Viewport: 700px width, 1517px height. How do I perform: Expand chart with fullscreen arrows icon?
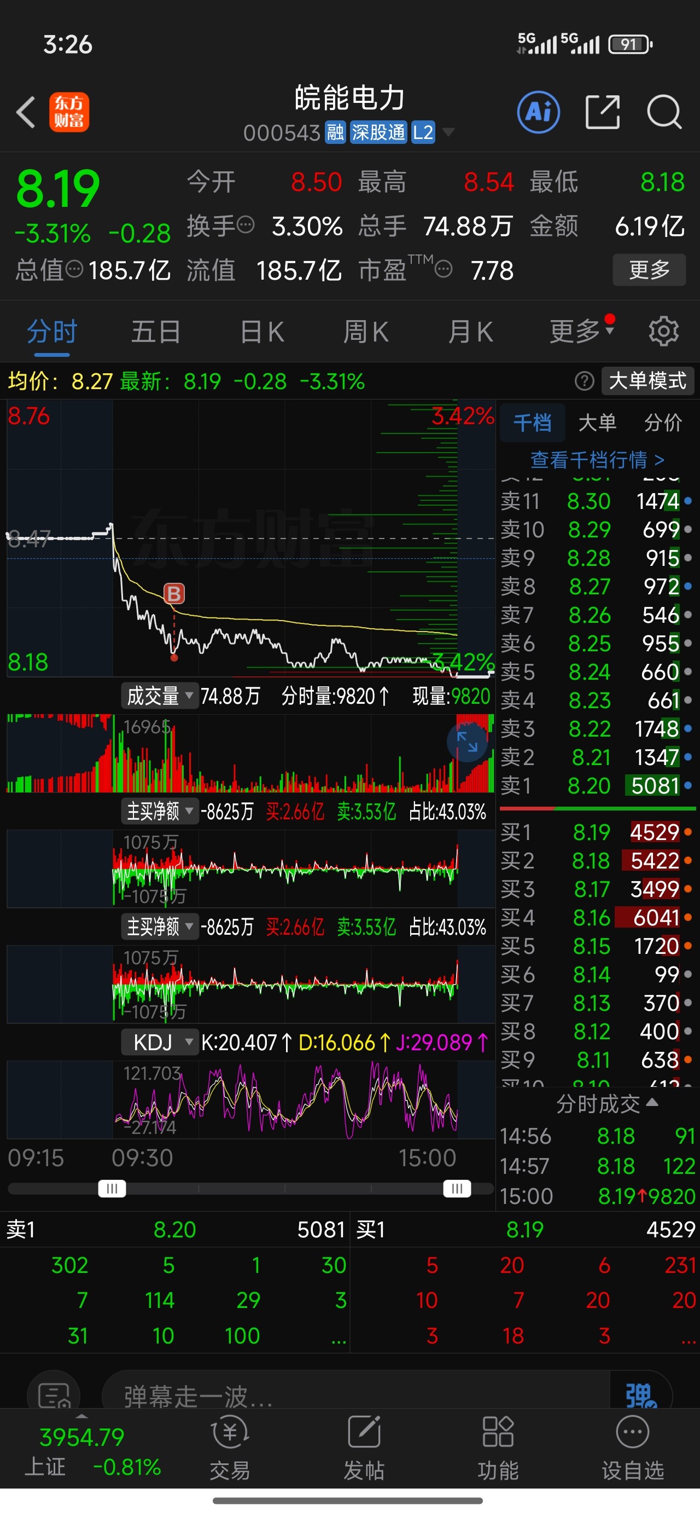468,742
